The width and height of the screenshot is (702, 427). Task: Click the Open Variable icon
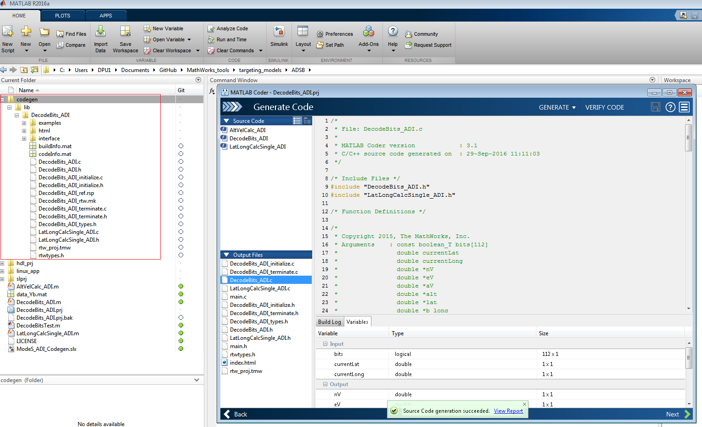click(147, 39)
